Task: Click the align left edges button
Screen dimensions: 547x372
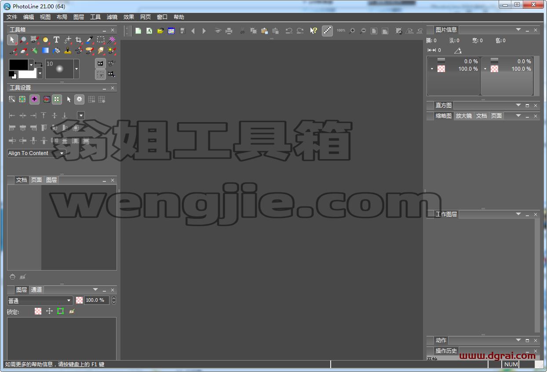Action: 12,116
